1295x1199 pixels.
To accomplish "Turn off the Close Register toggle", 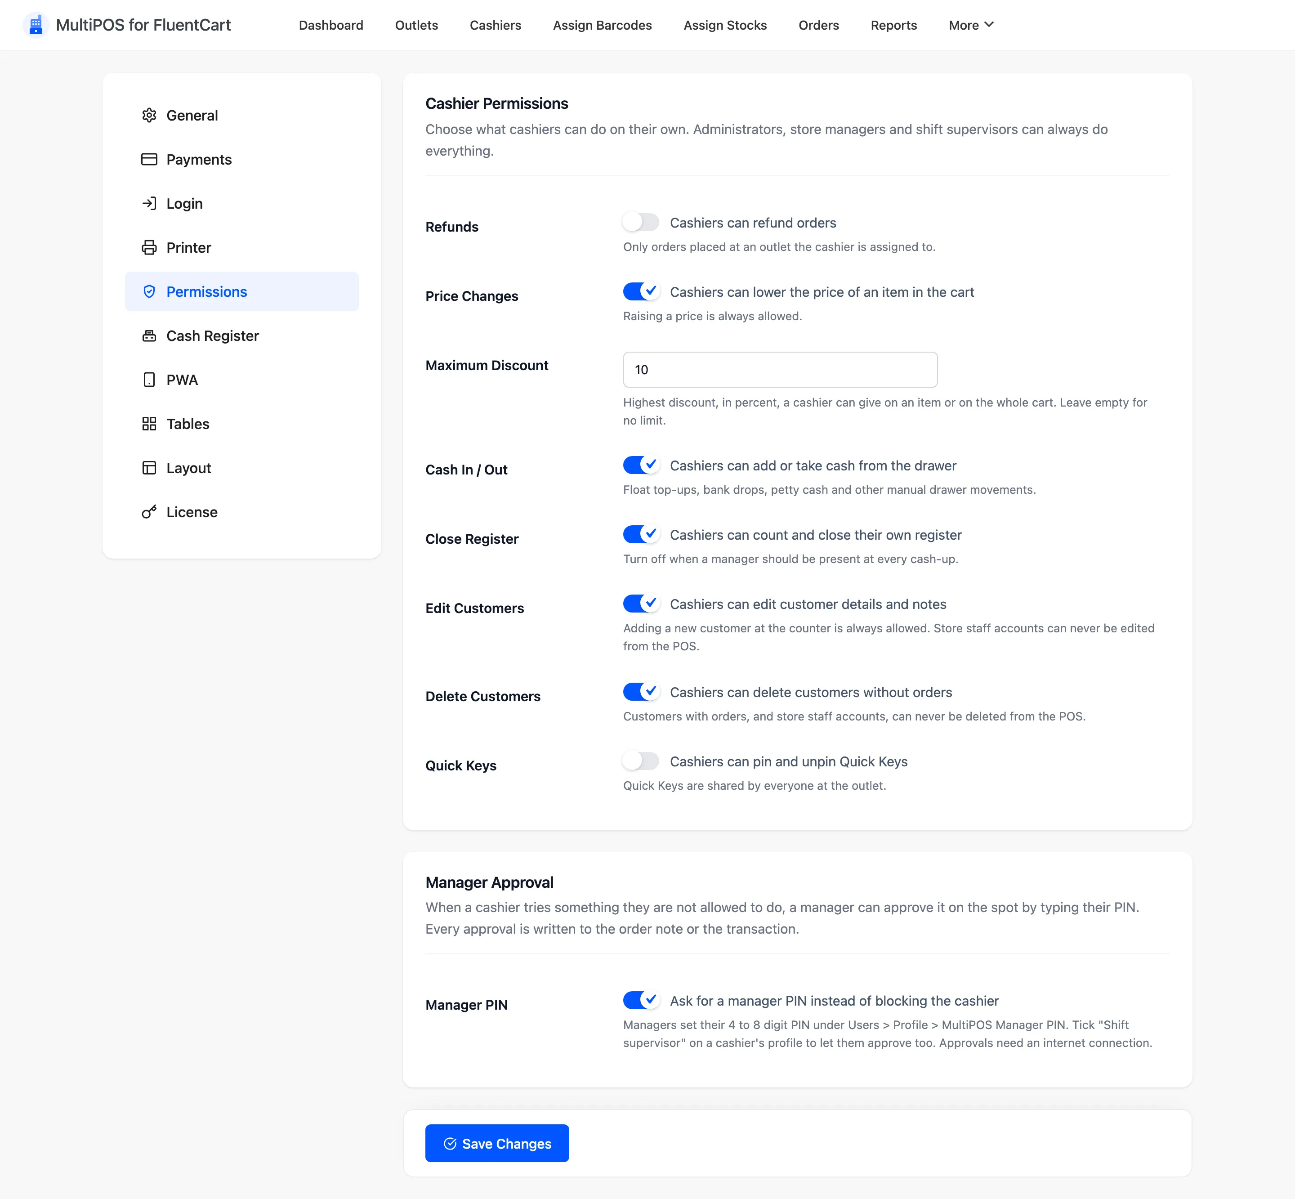I will [641, 535].
